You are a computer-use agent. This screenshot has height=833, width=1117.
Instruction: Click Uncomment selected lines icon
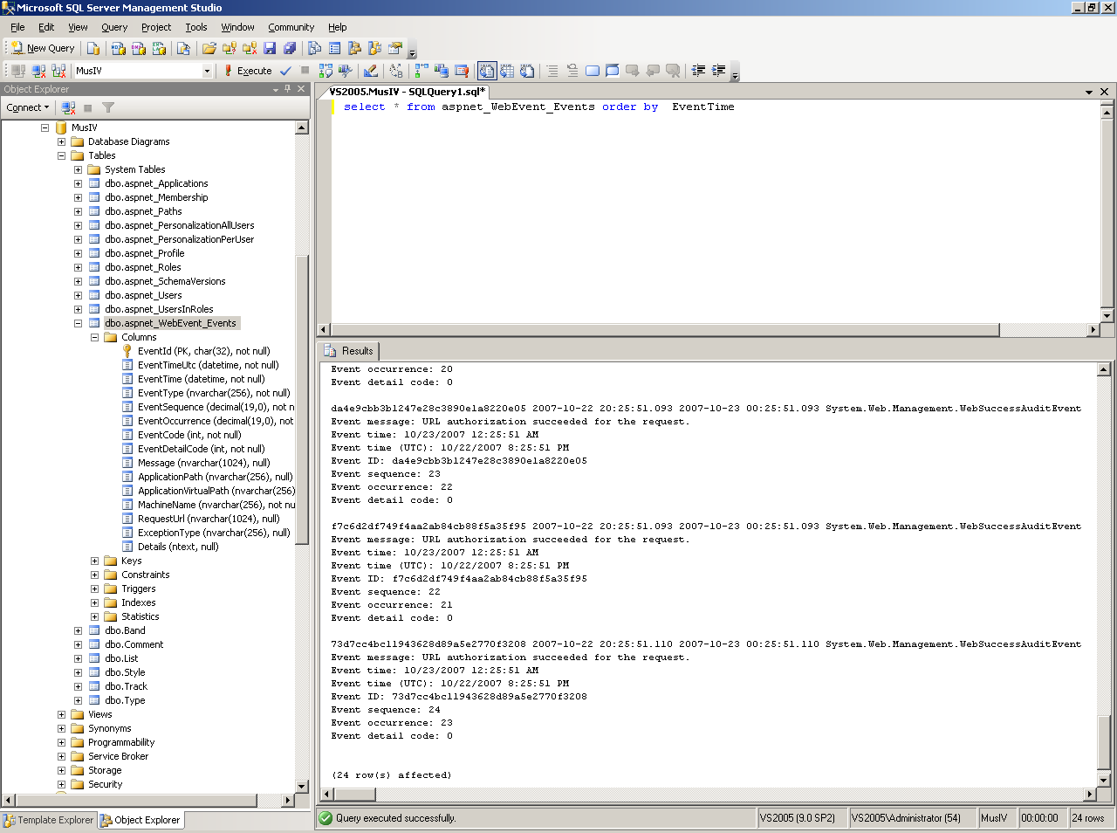tap(572, 71)
